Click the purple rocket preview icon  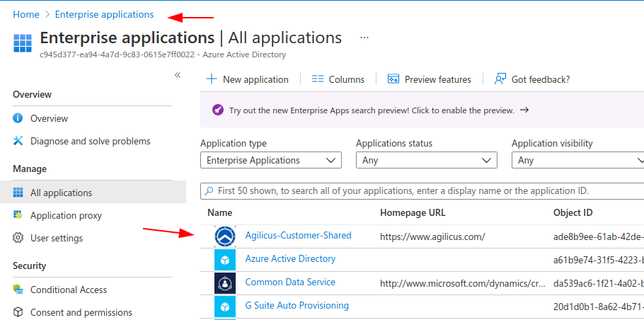coord(218,110)
